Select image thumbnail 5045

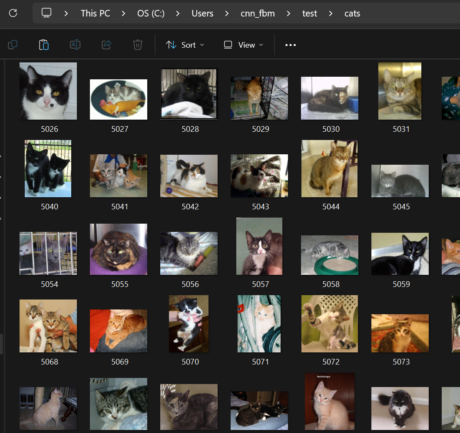[400, 181]
